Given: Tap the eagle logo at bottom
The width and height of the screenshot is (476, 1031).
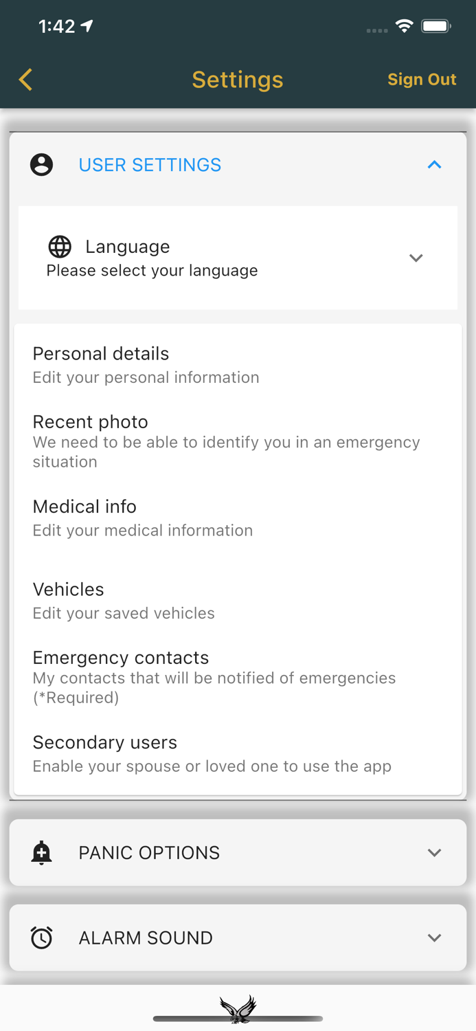Looking at the screenshot, I should coord(238,1009).
